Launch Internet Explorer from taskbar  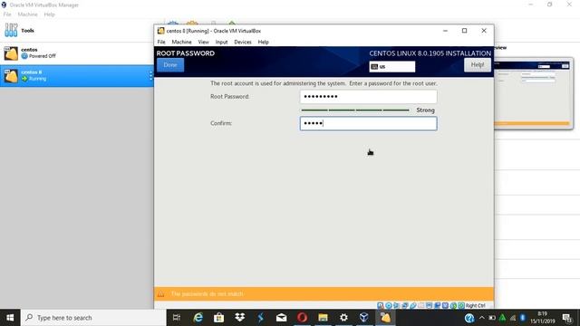coord(198,318)
